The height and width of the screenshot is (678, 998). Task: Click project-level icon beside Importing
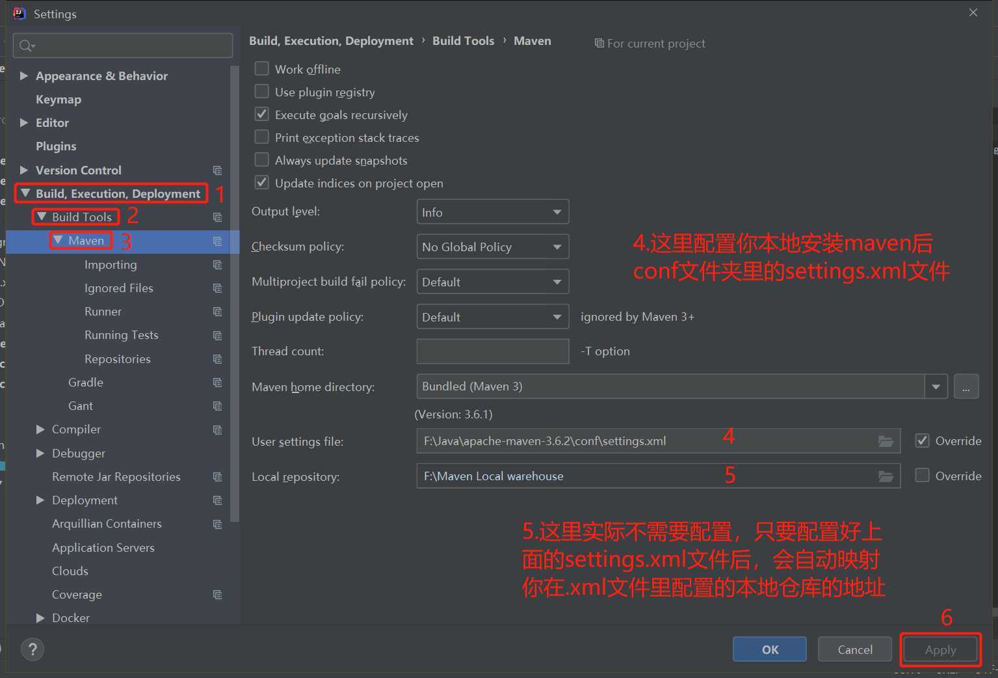tap(217, 265)
